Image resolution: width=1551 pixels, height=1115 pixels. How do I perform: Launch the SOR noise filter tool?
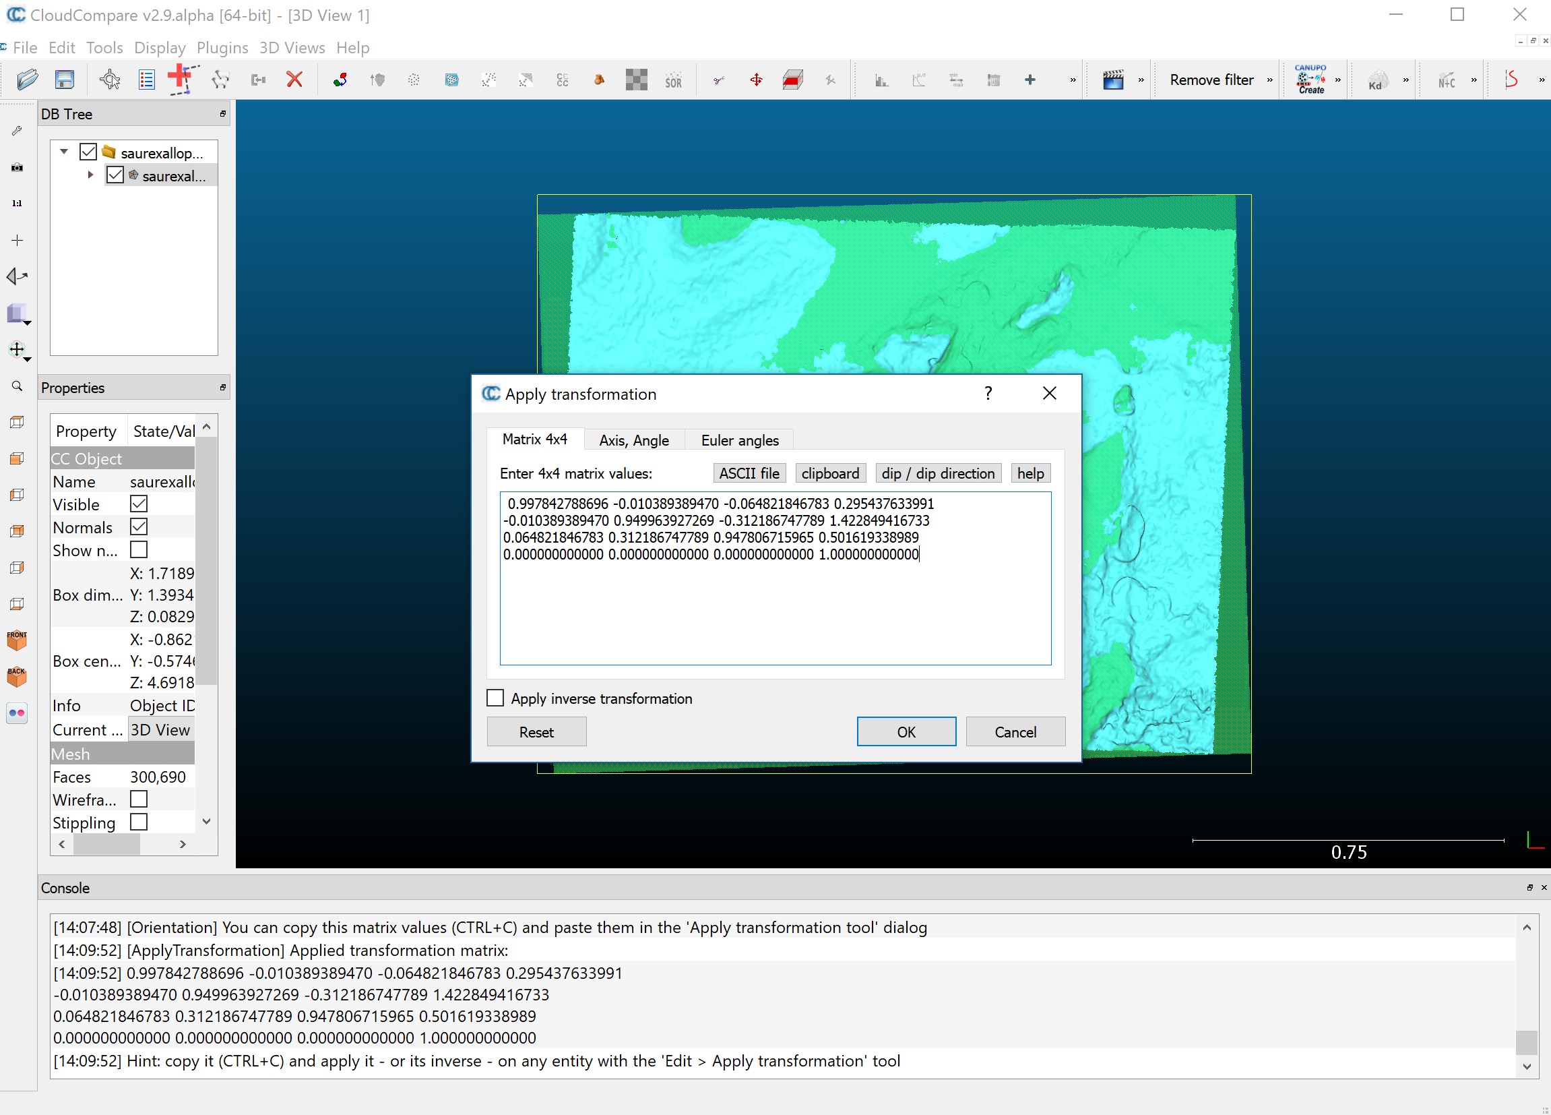pyautogui.click(x=674, y=80)
